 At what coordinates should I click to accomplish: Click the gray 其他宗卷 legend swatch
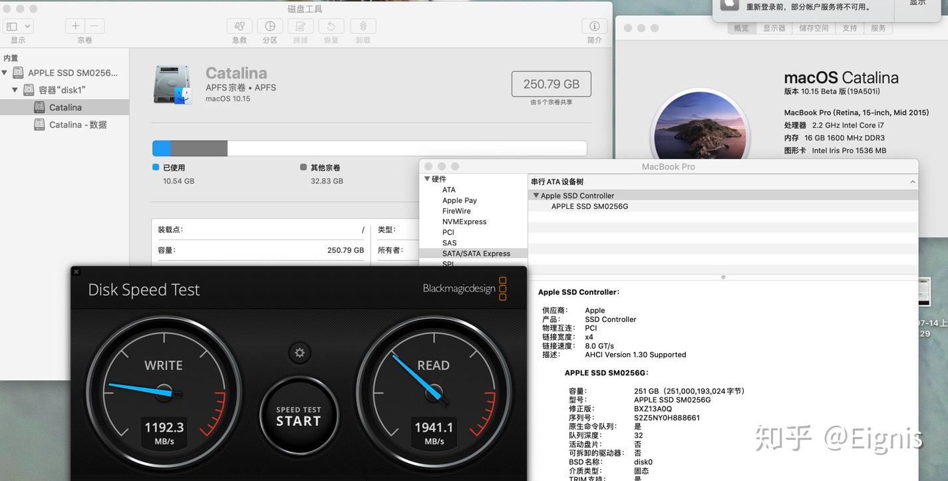coord(303,168)
